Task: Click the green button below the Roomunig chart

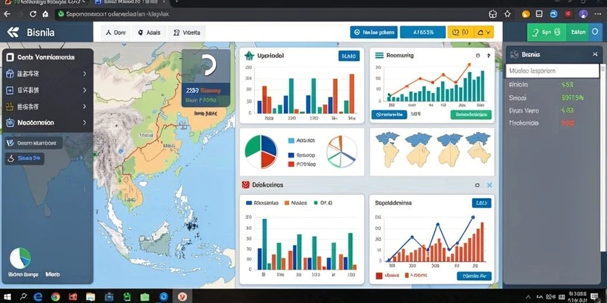Action: pos(471,114)
